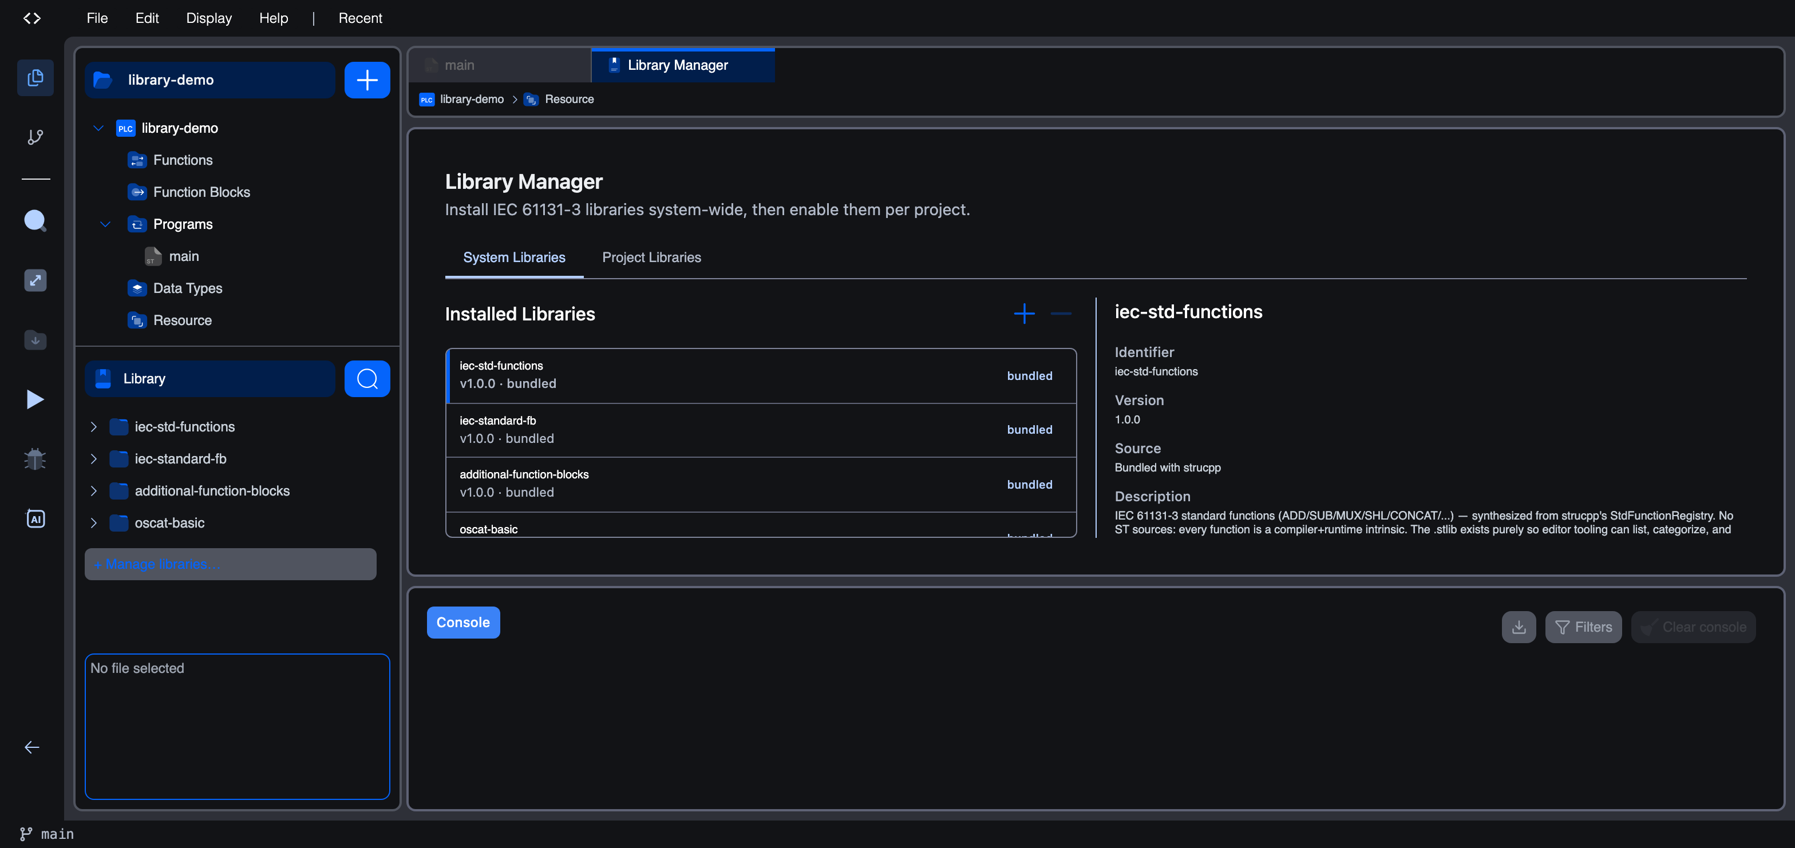This screenshot has height=848, width=1795.
Task: Remove selected library with minus icon
Action: point(1061,314)
